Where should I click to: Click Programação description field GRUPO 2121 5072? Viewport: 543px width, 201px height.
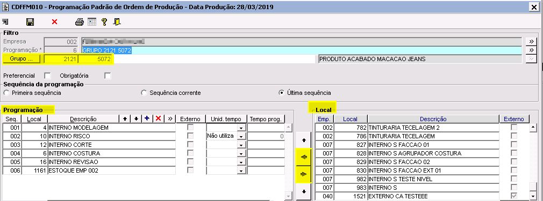(x=301, y=50)
